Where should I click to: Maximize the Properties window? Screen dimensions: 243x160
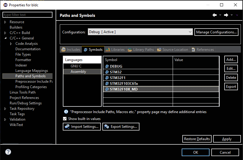(x=222, y=5)
